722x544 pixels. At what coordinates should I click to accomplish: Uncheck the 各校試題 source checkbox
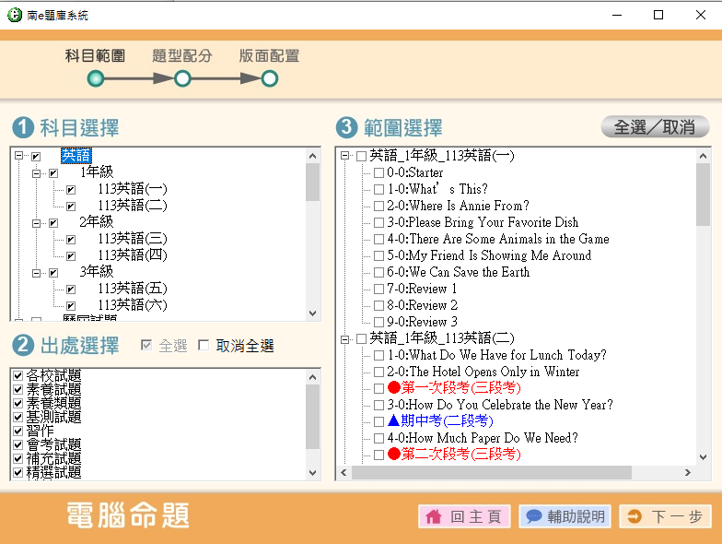(x=17, y=376)
